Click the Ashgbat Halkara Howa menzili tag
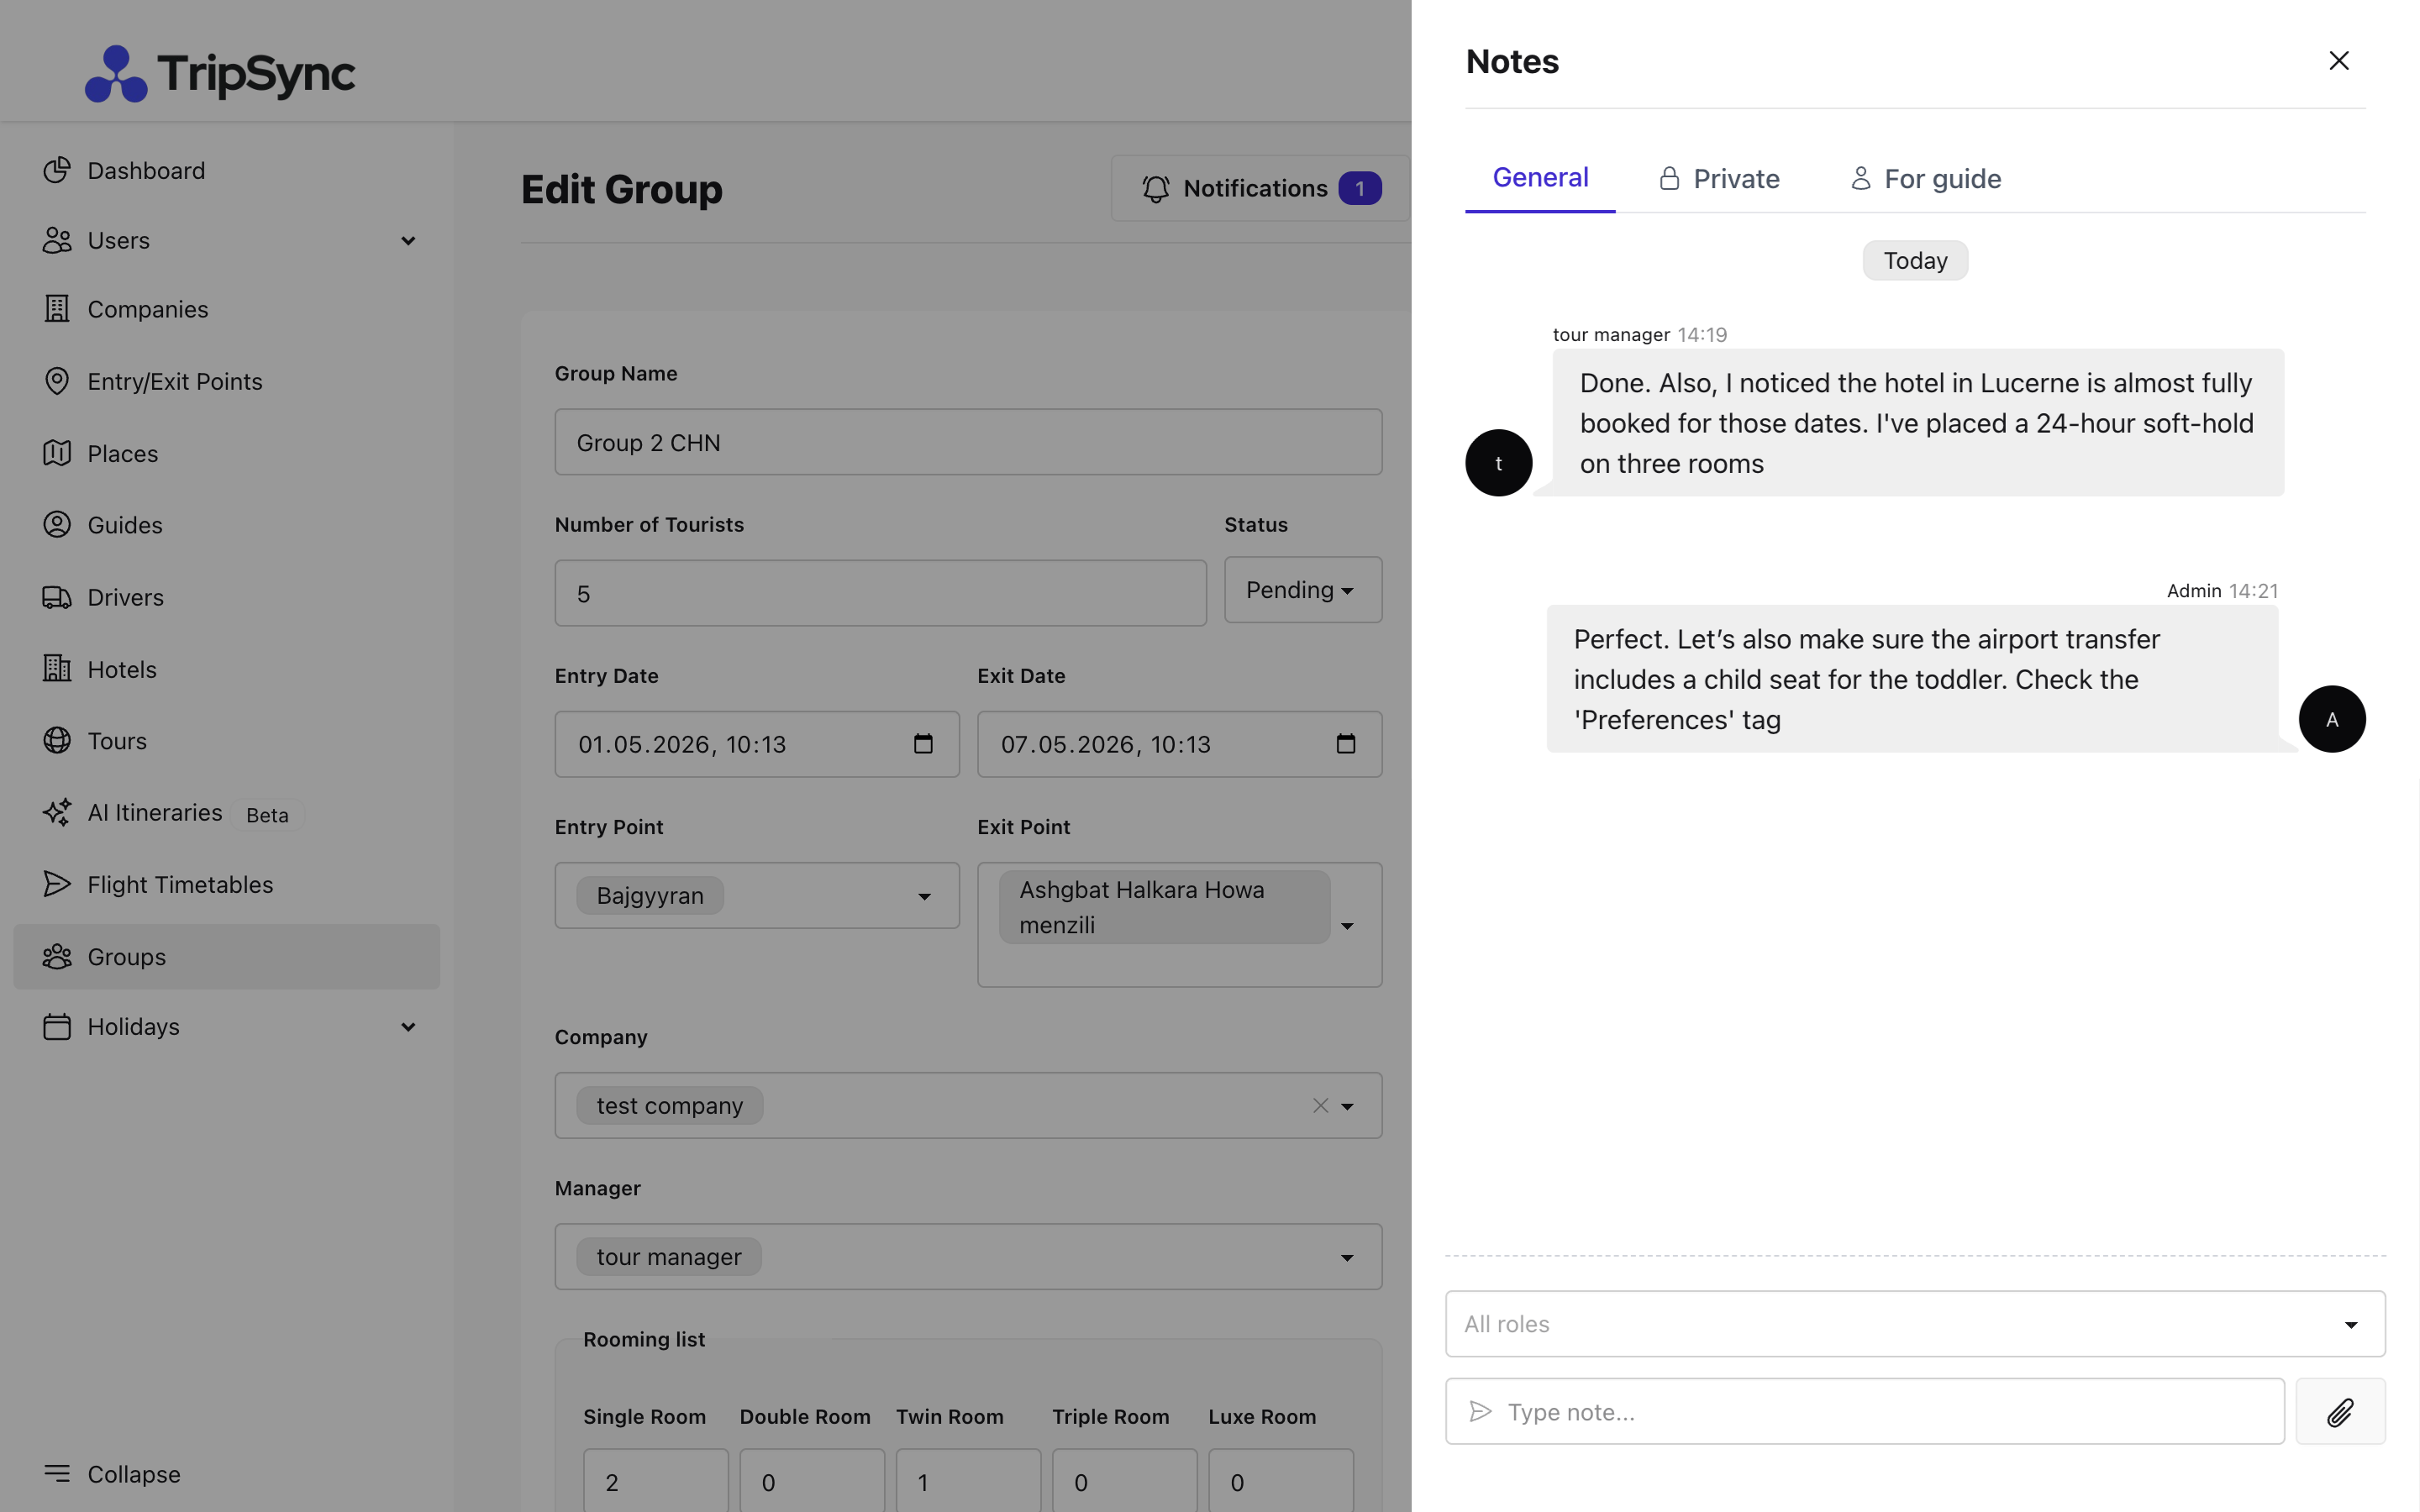Image resolution: width=2420 pixels, height=1512 pixels. [x=1164, y=907]
